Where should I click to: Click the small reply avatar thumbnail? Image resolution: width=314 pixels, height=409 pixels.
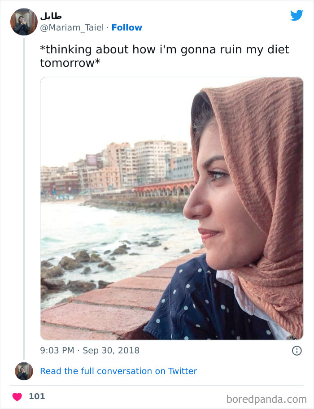(23, 371)
